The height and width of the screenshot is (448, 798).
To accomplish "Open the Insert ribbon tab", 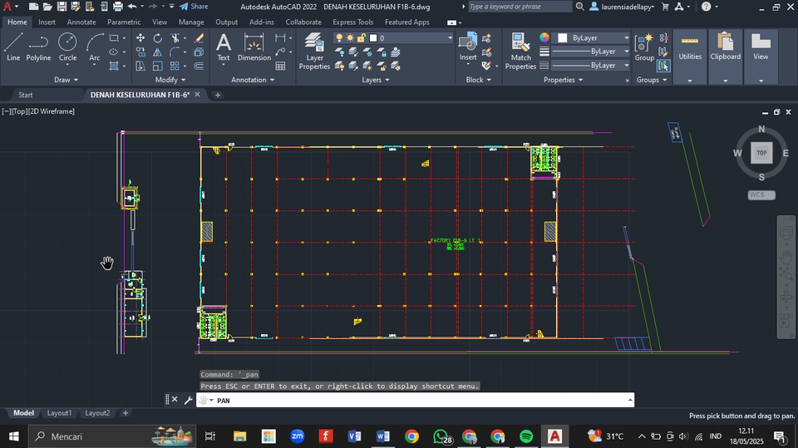I will [x=47, y=22].
